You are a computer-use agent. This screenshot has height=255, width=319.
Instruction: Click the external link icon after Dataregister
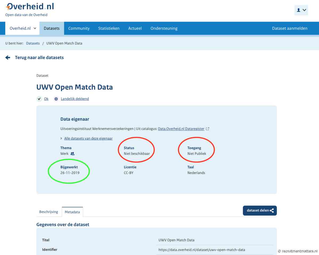pos(208,129)
